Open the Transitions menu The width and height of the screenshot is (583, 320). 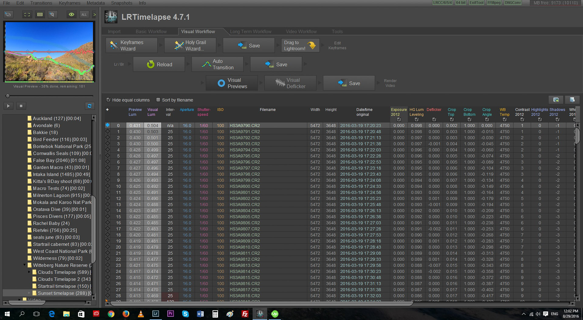pyautogui.click(x=41, y=3)
